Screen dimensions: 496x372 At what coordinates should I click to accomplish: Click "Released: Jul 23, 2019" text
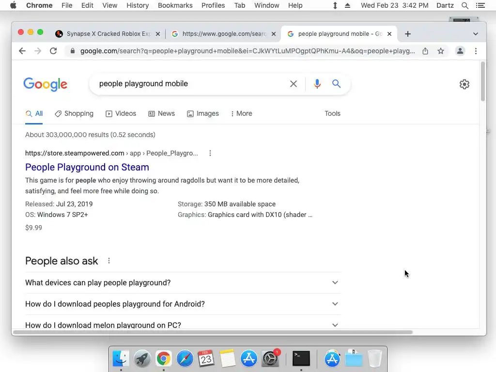point(59,204)
